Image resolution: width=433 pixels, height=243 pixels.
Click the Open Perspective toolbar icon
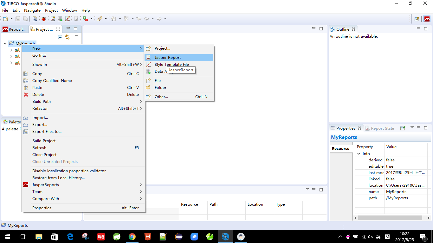point(417,19)
